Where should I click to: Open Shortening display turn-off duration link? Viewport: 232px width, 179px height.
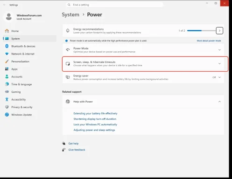coord(95,119)
